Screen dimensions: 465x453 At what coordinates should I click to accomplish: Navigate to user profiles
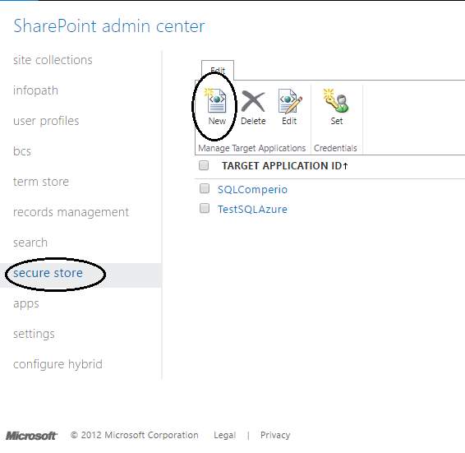point(46,121)
